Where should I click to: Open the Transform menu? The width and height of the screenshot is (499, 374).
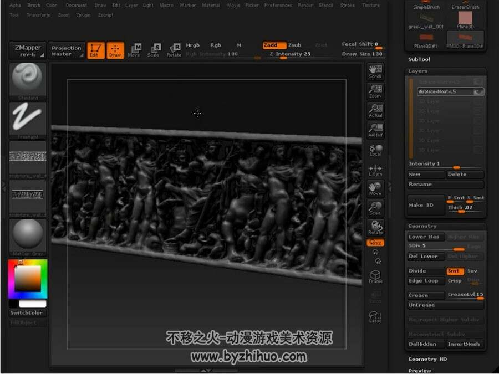coord(38,15)
